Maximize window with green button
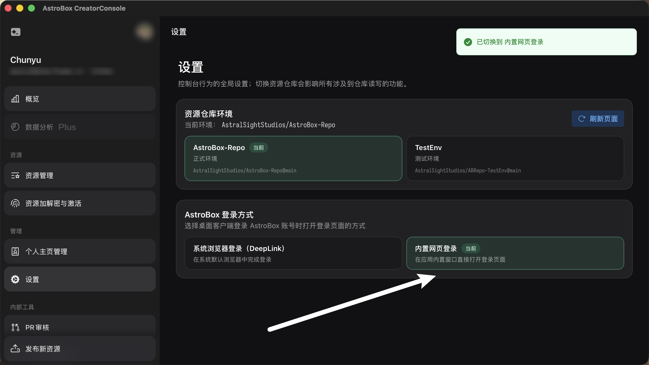The height and width of the screenshot is (365, 649). tap(31, 8)
